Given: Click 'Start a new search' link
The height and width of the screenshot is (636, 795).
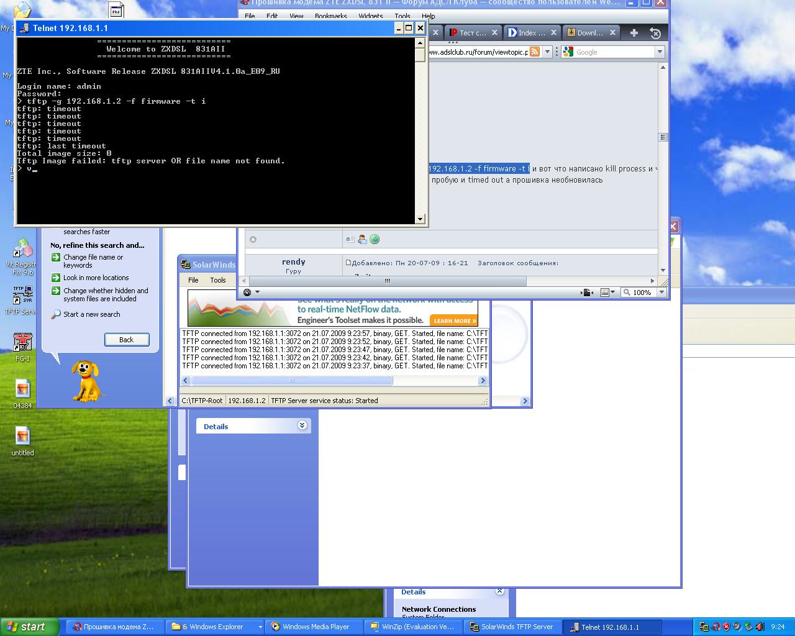Looking at the screenshot, I should click(x=91, y=314).
